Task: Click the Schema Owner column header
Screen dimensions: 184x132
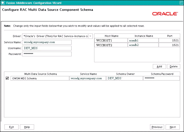Action: pos(125,74)
